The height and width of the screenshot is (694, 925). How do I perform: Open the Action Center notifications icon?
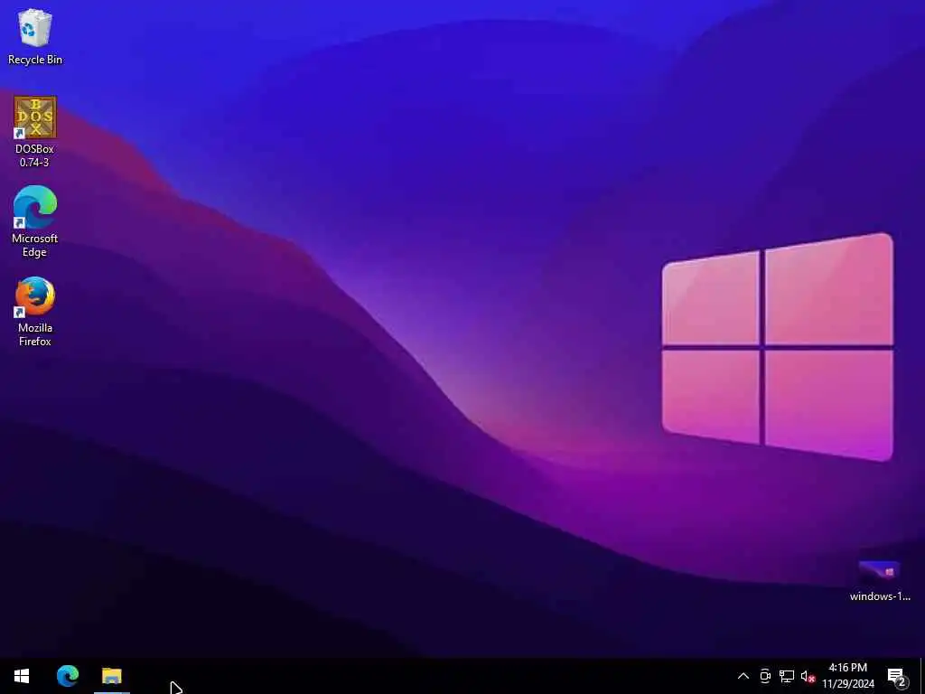(896, 677)
